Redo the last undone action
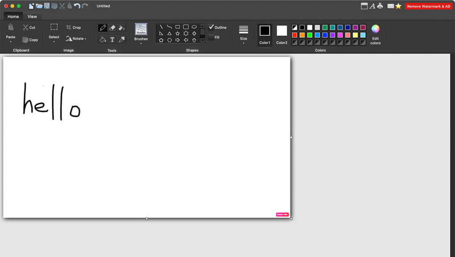Viewport: 455px width, 257px height. (x=85, y=6)
